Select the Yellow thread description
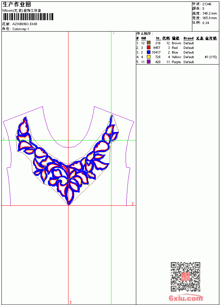 [176, 57]
